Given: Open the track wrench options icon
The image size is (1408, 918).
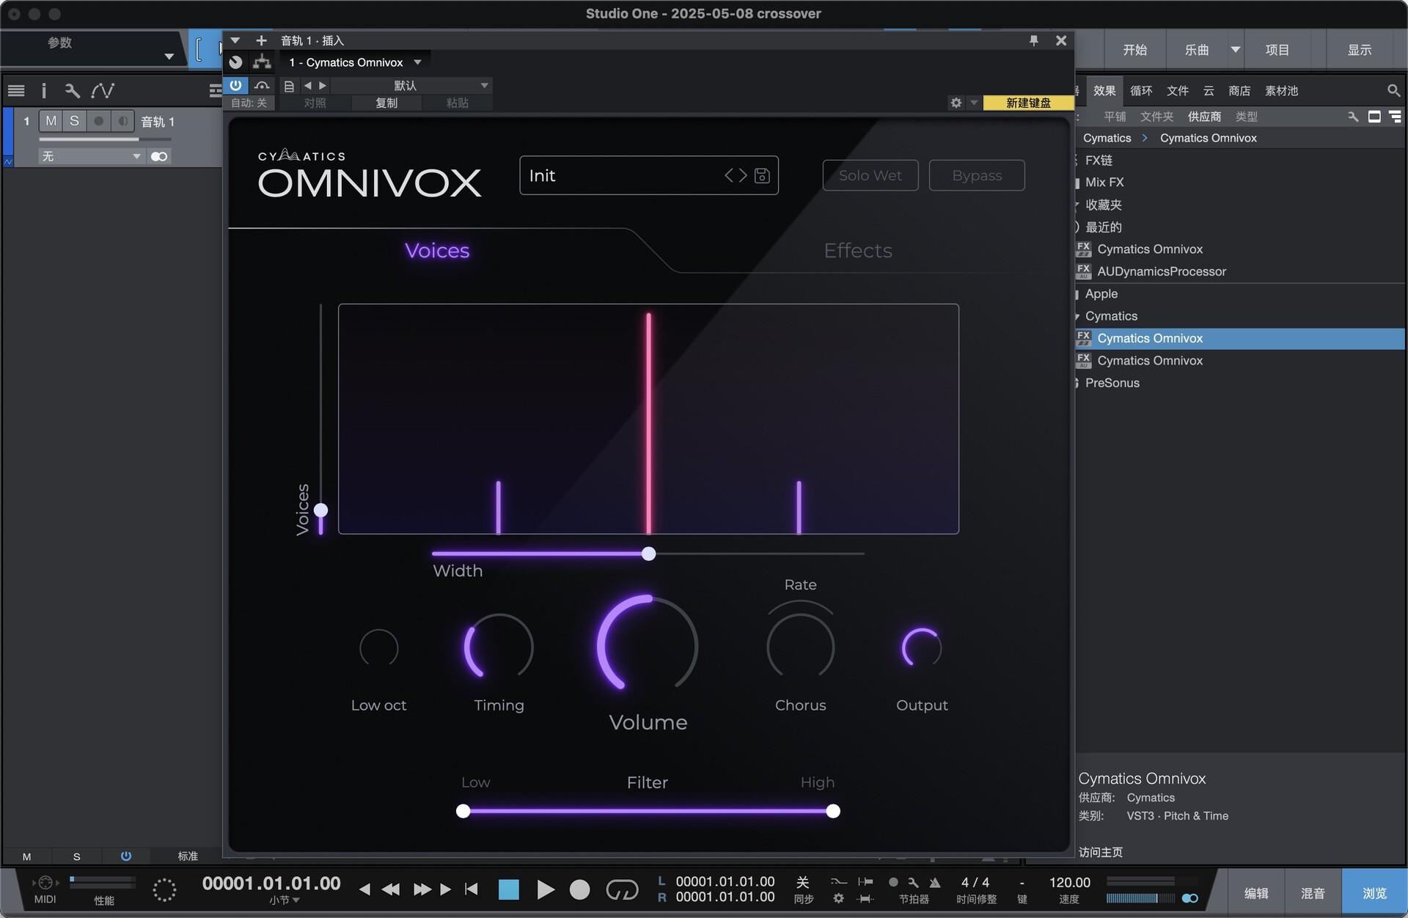Looking at the screenshot, I should click(72, 91).
